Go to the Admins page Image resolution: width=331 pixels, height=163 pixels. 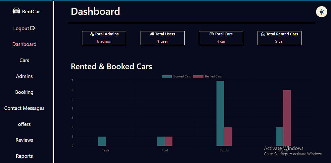point(24,76)
